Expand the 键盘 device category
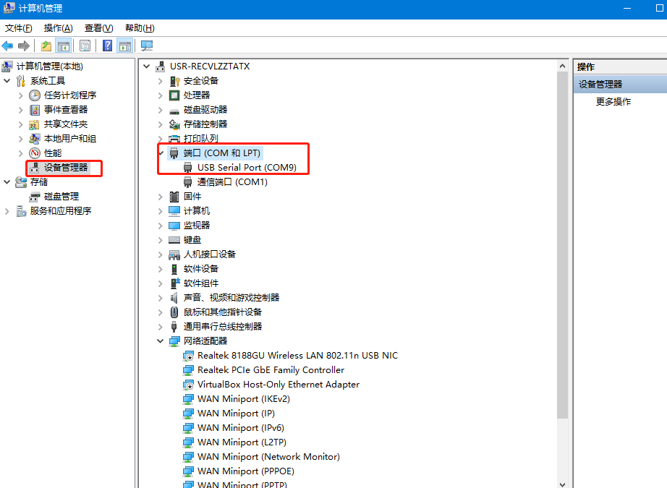Viewport: 667px width, 488px height. click(161, 239)
